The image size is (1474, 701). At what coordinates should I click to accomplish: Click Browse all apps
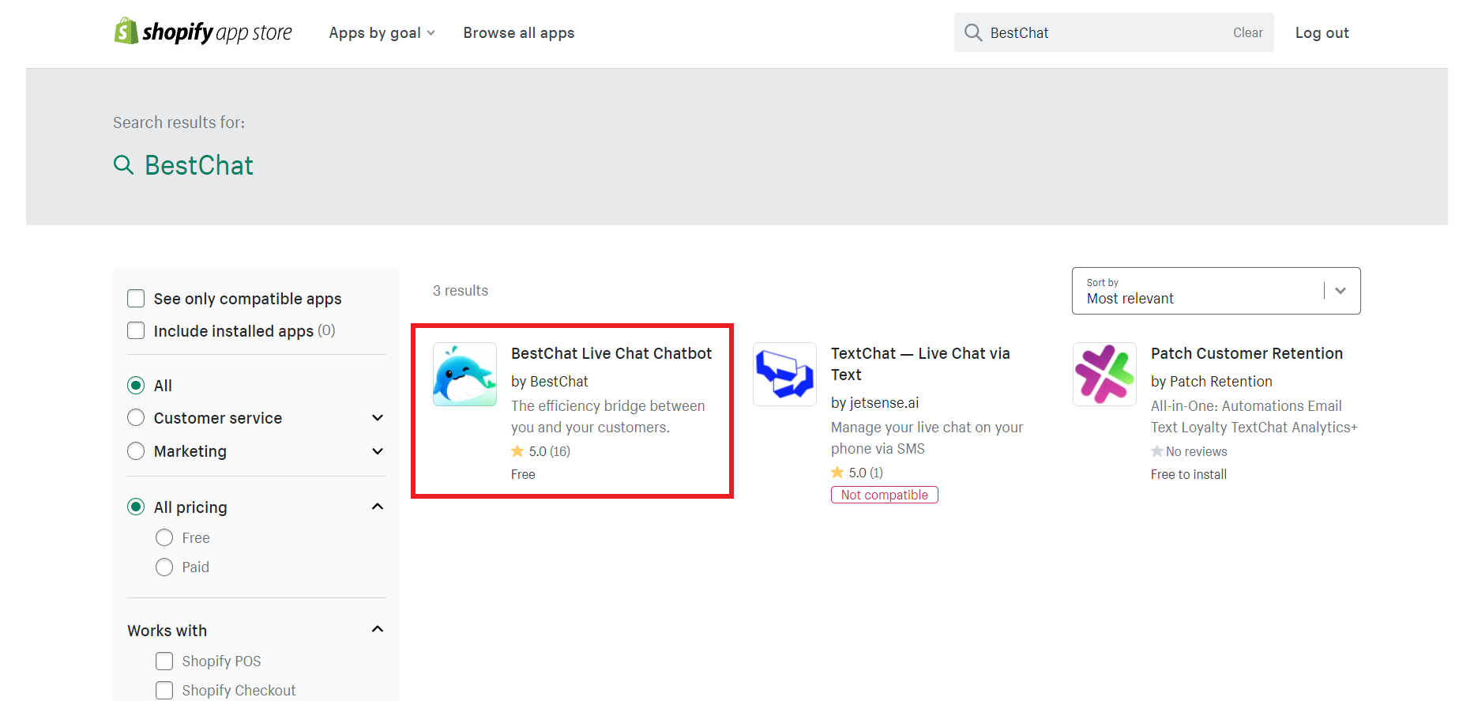pos(519,32)
